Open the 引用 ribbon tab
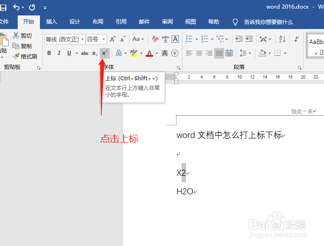This screenshot has height=246, width=324. 121,21
